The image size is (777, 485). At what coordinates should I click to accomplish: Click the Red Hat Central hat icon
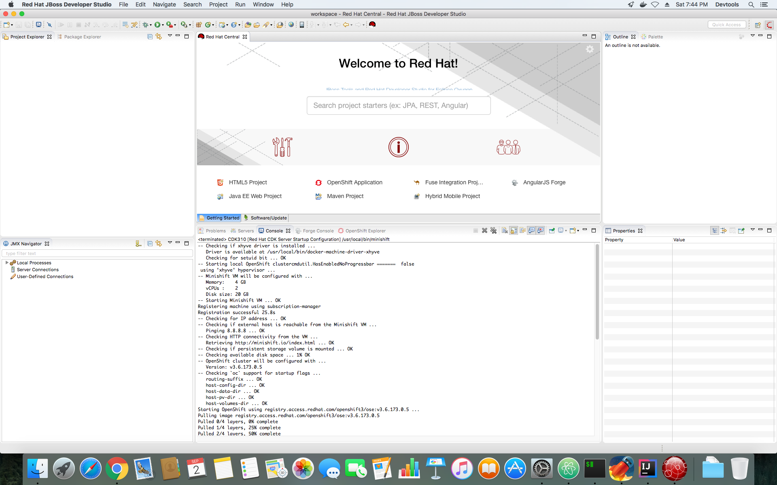372,25
